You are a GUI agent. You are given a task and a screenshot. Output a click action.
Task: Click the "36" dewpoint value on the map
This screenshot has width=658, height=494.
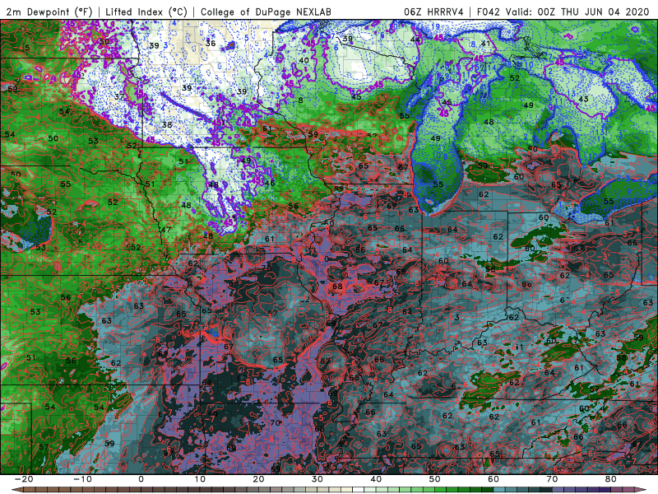click(x=211, y=44)
